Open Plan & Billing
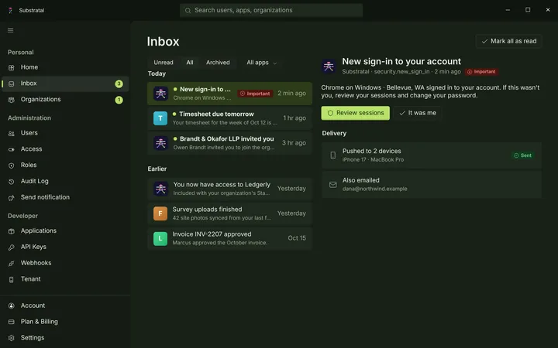 point(65,322)
